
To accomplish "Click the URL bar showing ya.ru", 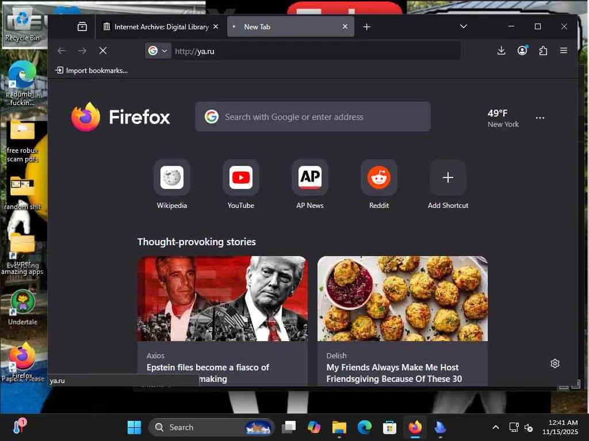I will (316, 51).
